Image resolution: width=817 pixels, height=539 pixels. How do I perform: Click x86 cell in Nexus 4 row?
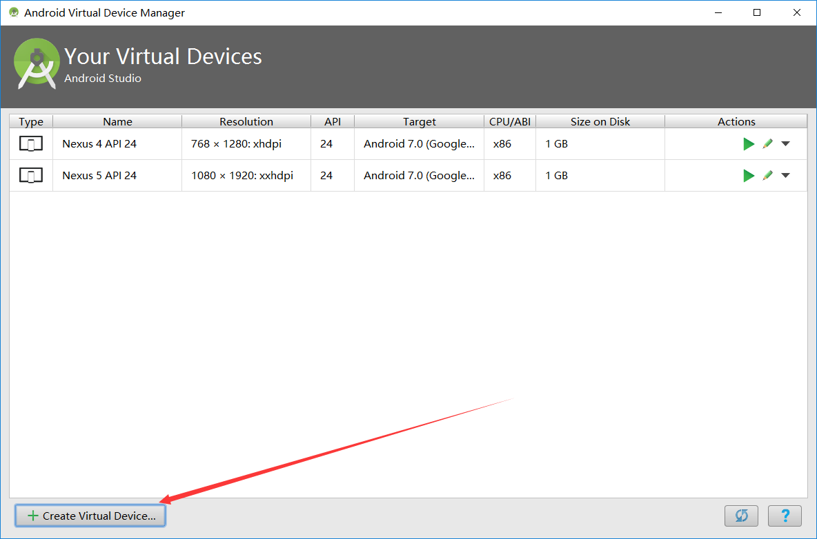tap(509, 143)
